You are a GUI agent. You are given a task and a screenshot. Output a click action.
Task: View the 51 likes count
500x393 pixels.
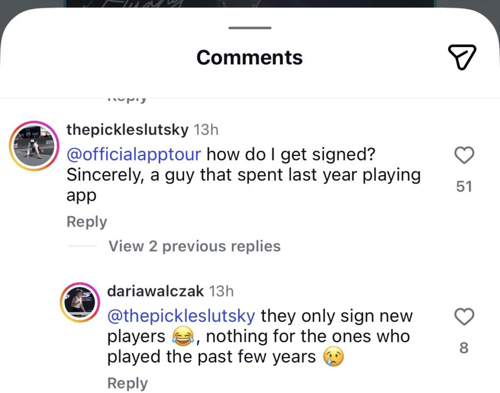[x=464, y=186]
